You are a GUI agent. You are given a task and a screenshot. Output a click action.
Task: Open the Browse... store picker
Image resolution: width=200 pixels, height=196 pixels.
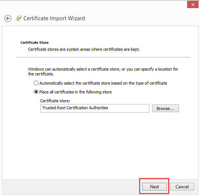click(166, 108)
